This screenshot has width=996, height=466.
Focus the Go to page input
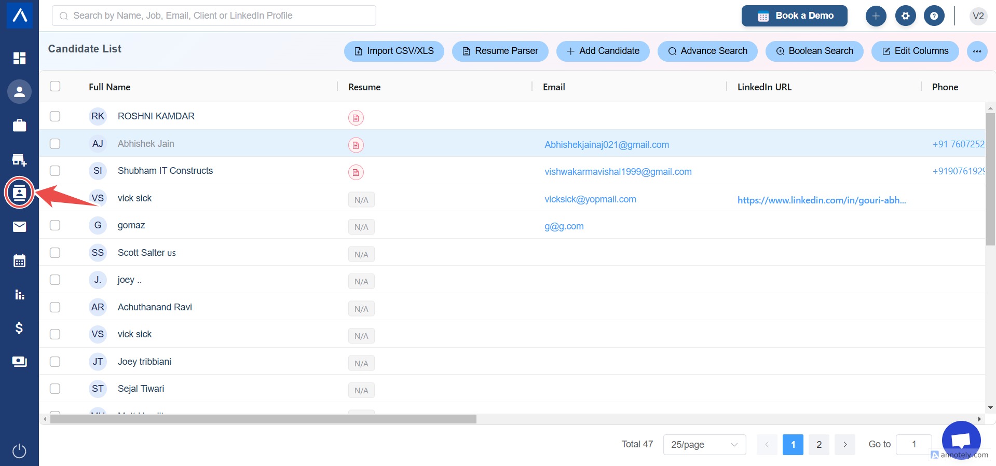click(x=914, y=445)
